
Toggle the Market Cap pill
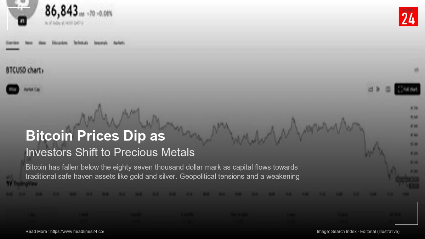pos(32,89)
